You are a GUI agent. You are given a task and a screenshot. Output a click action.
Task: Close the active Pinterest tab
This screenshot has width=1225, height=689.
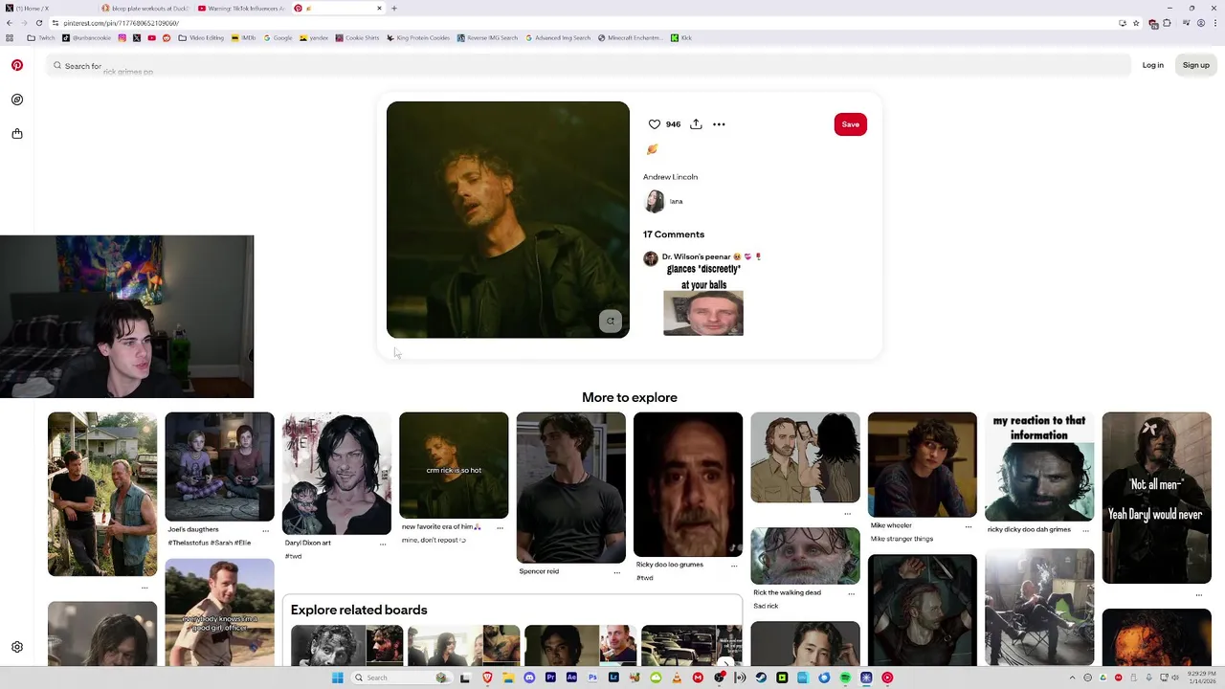[379, 9]
